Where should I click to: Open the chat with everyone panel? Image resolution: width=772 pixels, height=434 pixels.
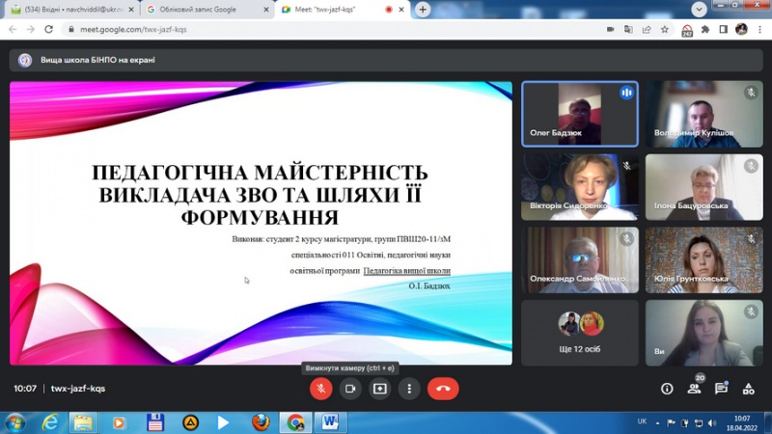(x=721, y=389)
